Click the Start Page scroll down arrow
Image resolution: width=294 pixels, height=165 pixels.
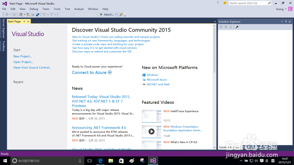(215, 148)
